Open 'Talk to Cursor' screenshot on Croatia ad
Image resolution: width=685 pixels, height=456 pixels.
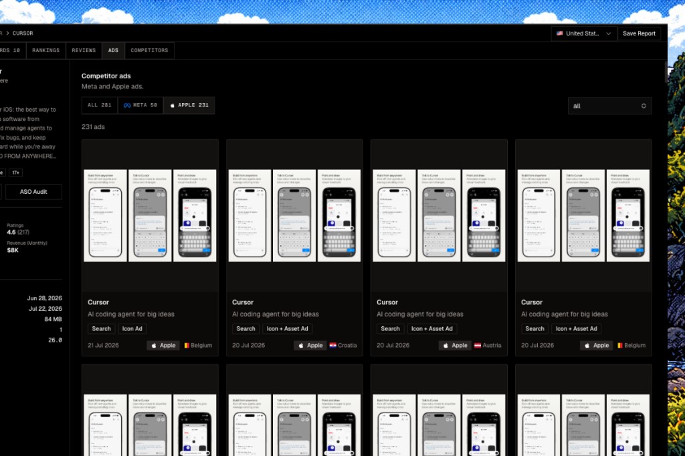(x=294, y=216)
